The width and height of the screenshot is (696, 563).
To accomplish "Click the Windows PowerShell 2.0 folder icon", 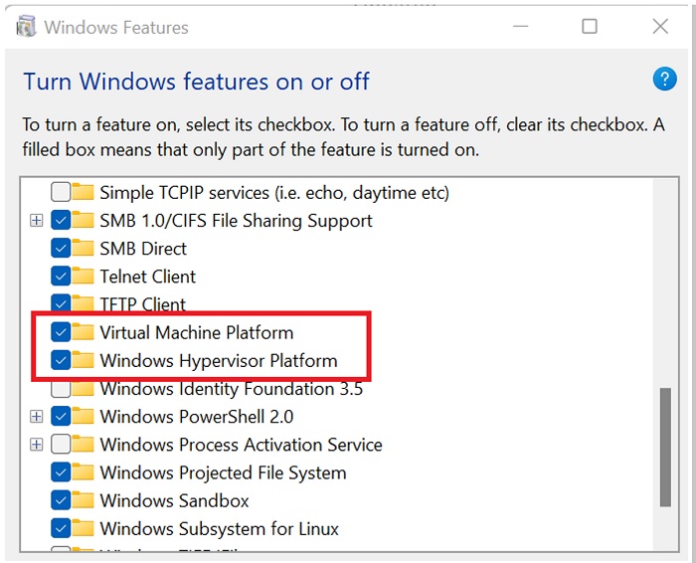I will 83,417.
